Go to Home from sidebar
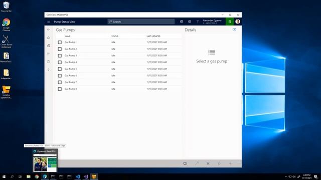 coord(49,37)
